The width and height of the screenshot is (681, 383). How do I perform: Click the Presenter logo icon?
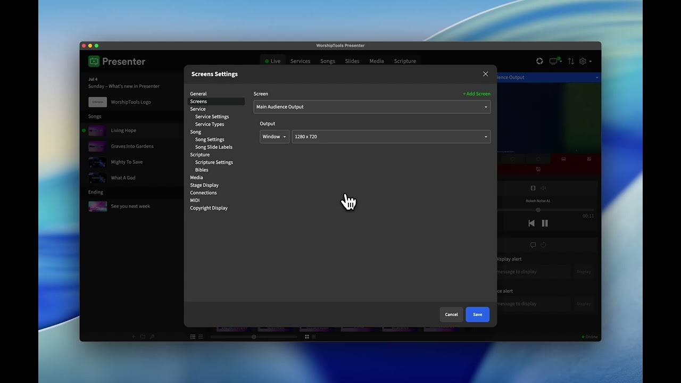[x=94, y=61]
